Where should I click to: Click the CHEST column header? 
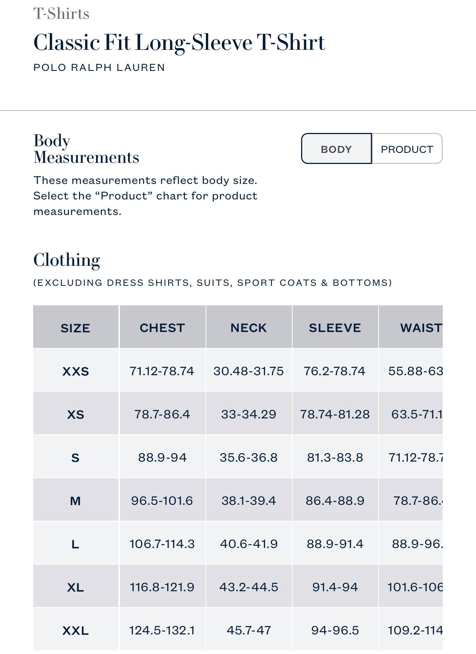[x=162, y=328]
